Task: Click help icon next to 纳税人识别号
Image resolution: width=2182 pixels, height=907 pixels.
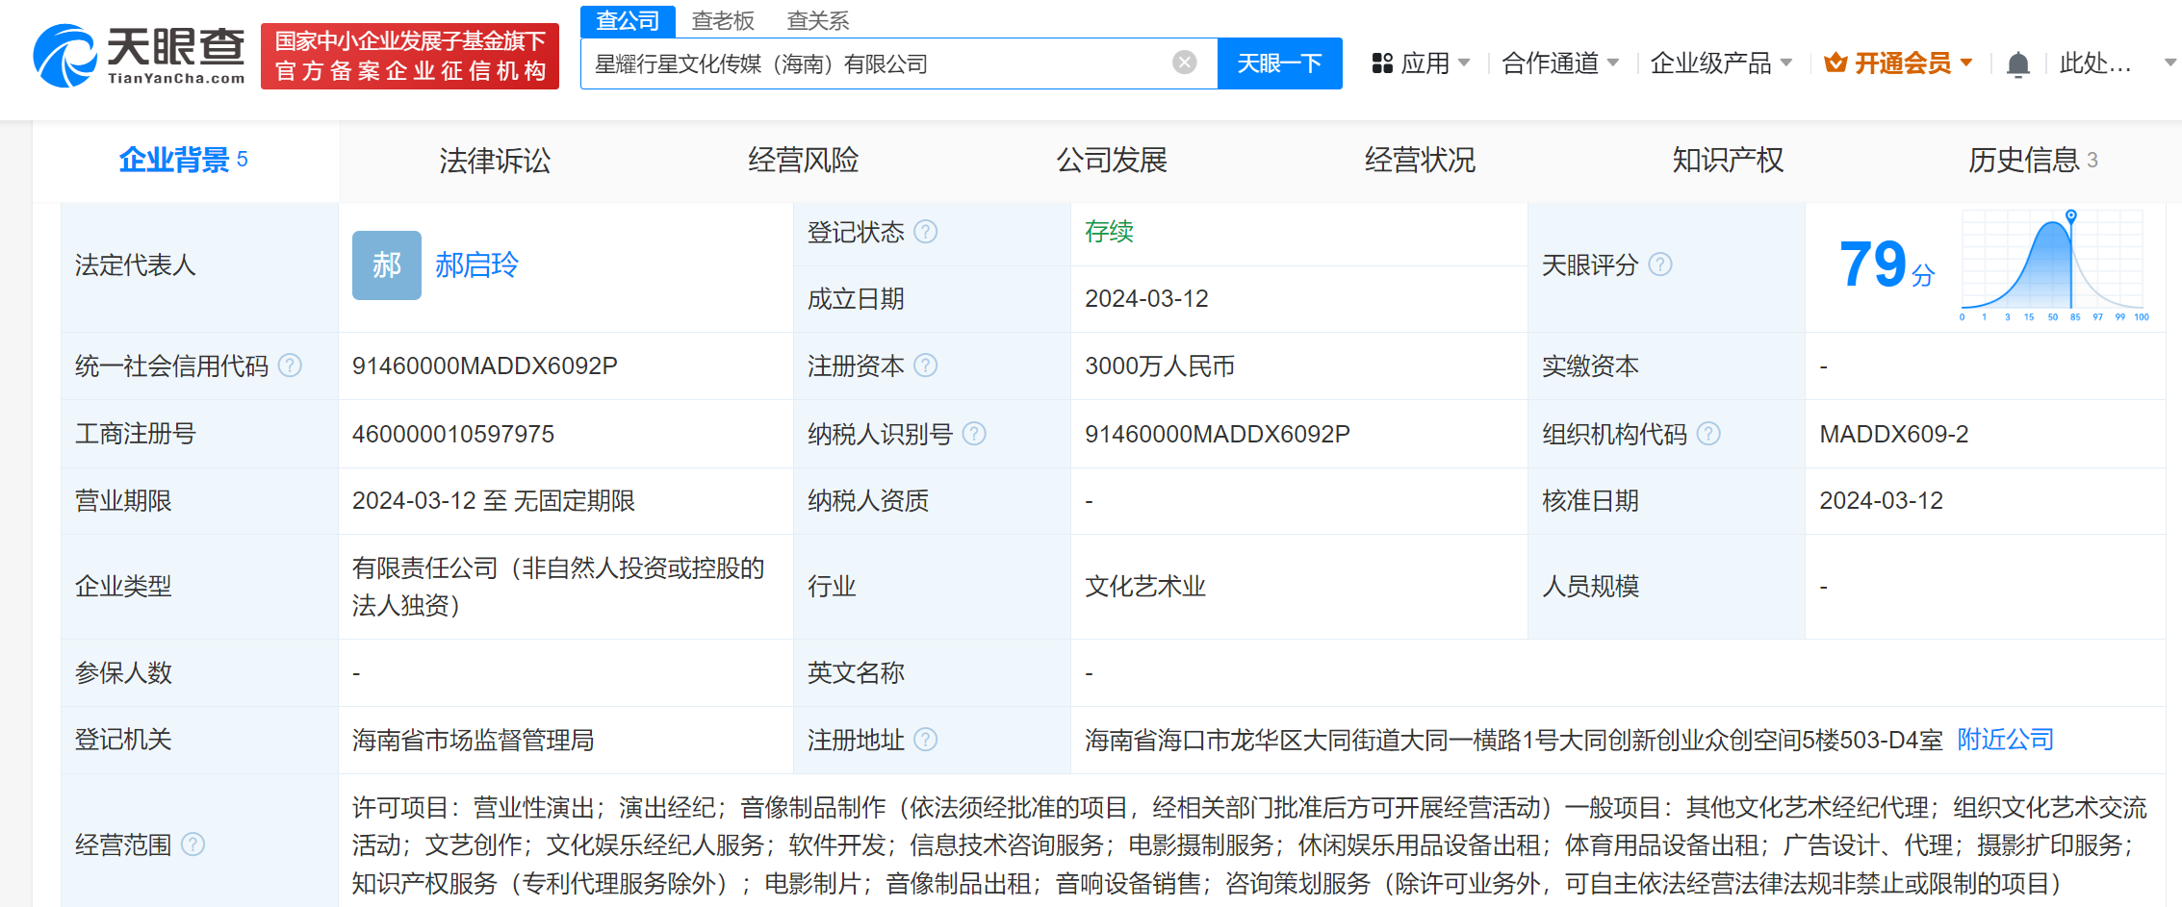Action: [x=974, y=434]
